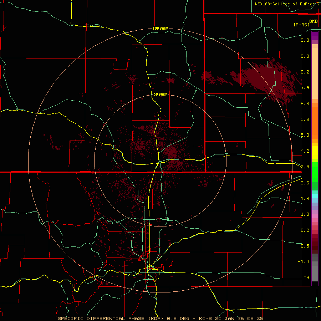This screenshot has width=321, height=321.
Task: Pick the orange segment of the color bar
Action: coord(315,123)
